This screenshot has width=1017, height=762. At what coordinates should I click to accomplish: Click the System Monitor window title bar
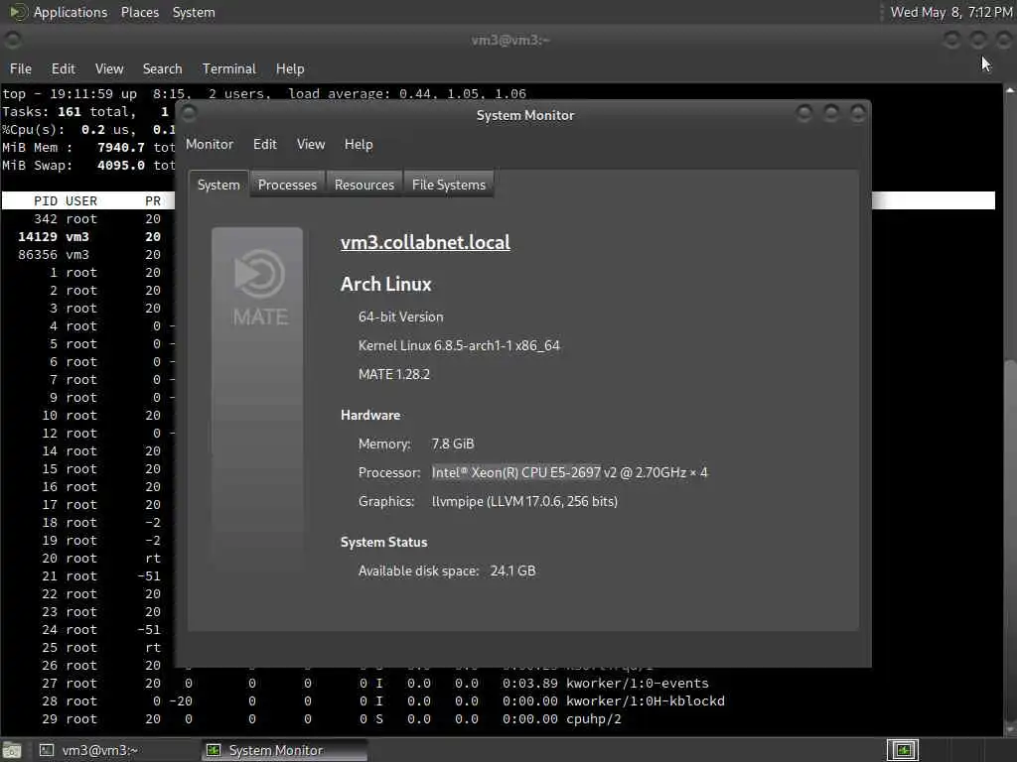524,115
